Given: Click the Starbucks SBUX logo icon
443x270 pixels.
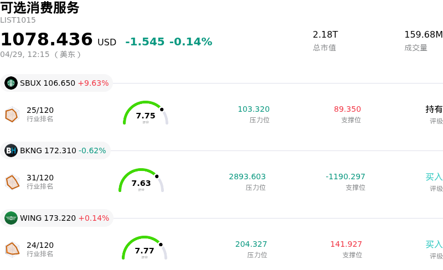Looking at the screenshot, I should point(11,83).
